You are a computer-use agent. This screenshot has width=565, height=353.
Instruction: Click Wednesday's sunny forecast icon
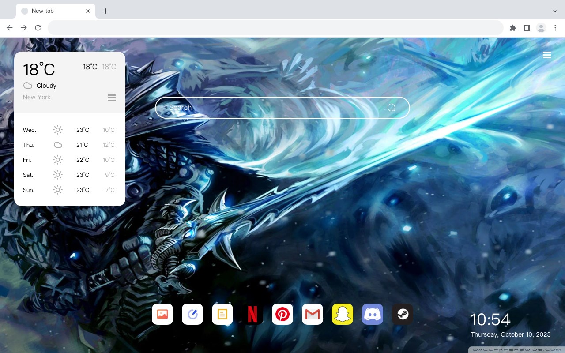(58, 130)
